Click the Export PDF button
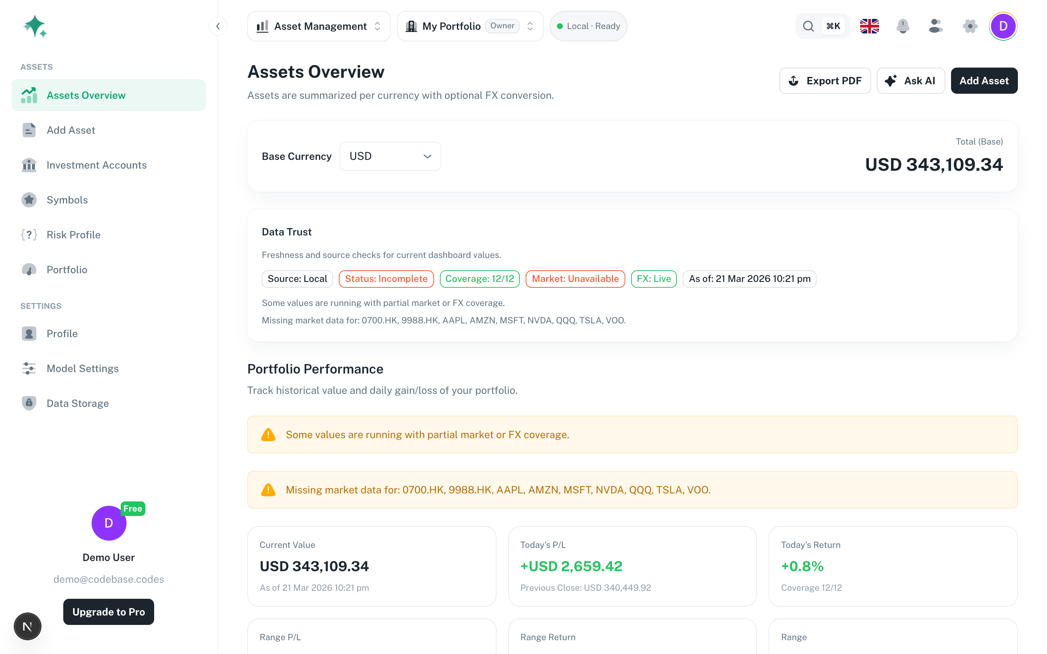 click(825, 80)
